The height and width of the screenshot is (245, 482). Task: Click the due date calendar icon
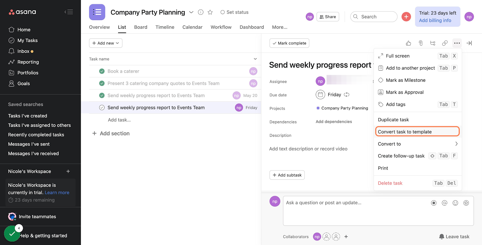click(321, 95)
